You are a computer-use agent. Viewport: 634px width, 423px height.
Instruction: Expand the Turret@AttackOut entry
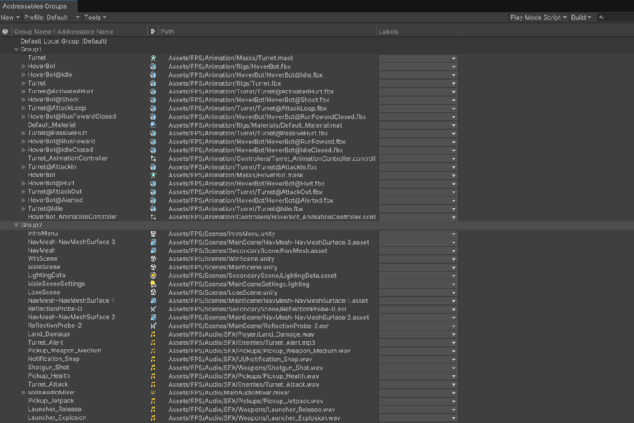(x=24, y=192)
